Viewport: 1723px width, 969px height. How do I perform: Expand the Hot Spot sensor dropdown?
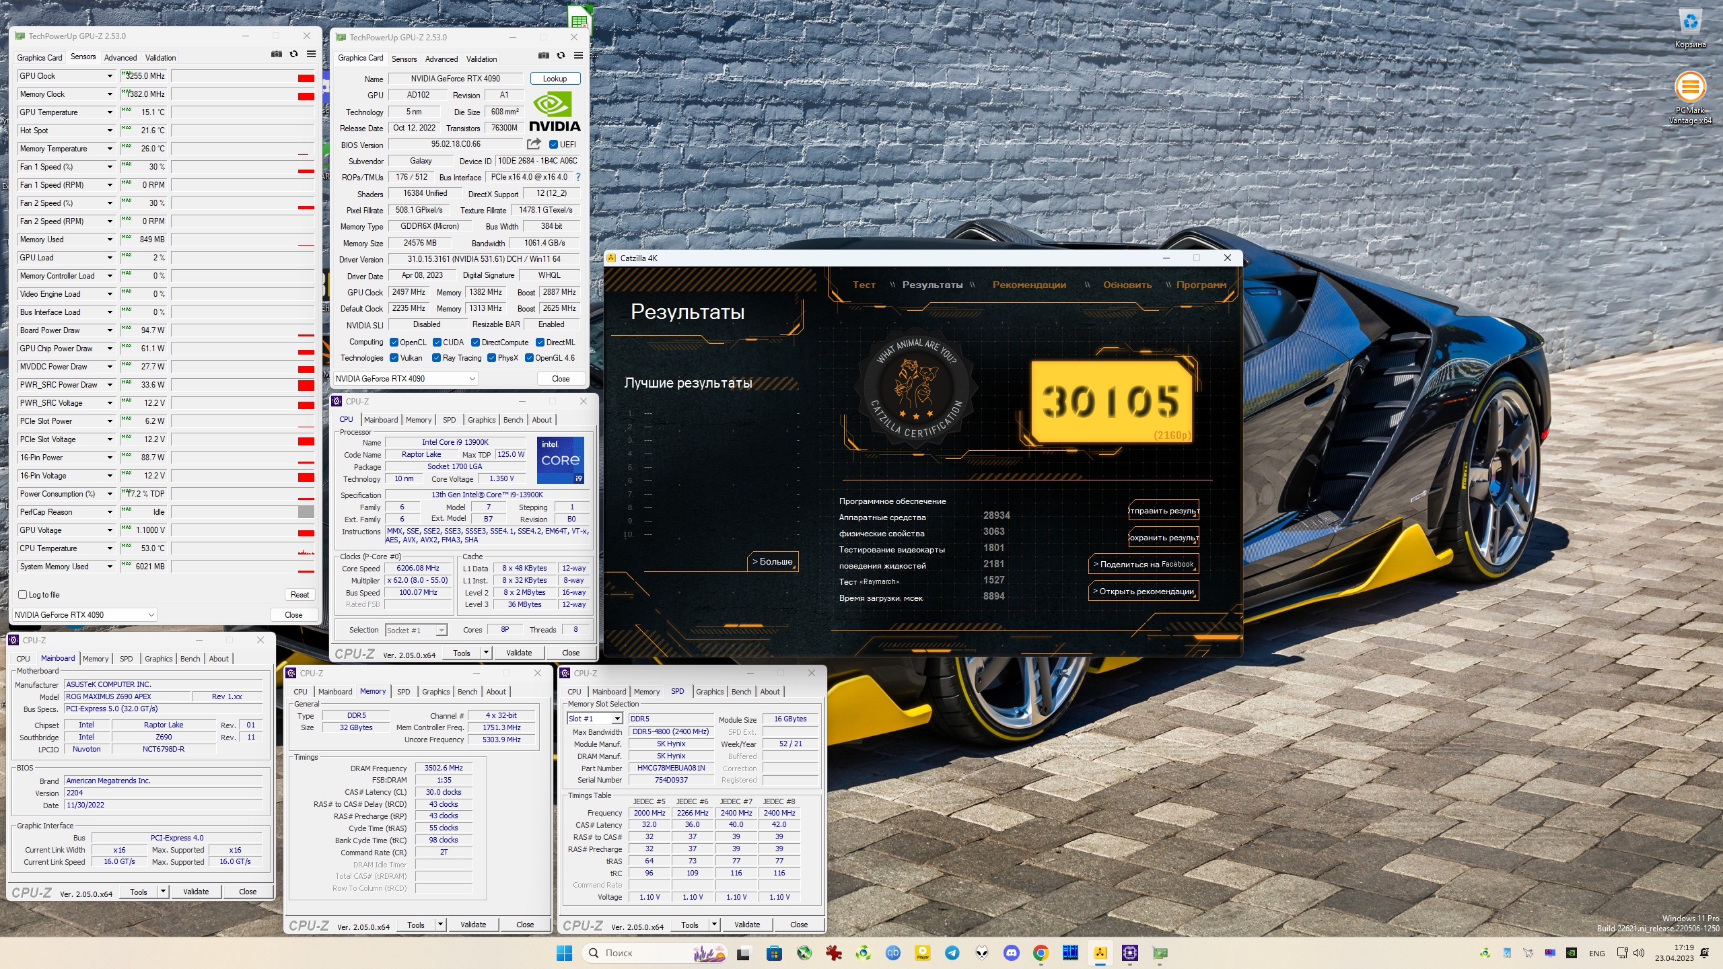(110, 131)
